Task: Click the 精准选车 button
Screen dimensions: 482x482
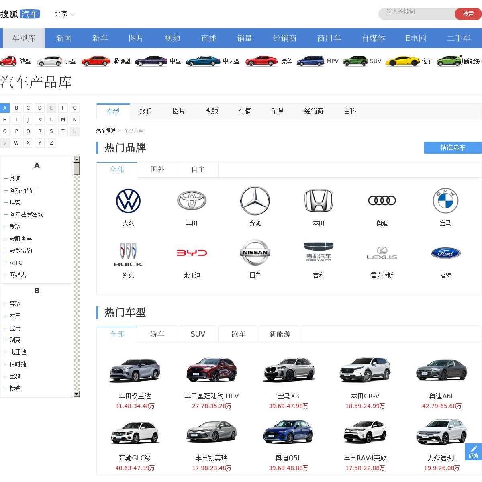Action: point(453,148)
